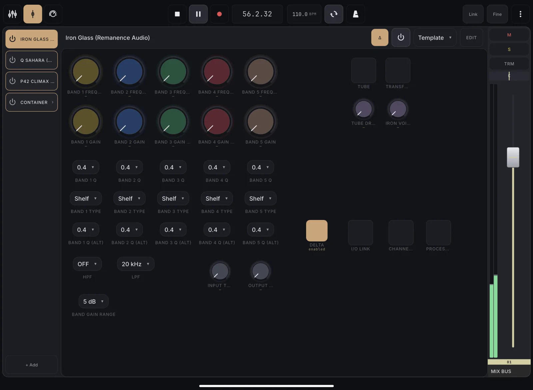Click the Mix Bus volume fader handle

tap(513, 157)
